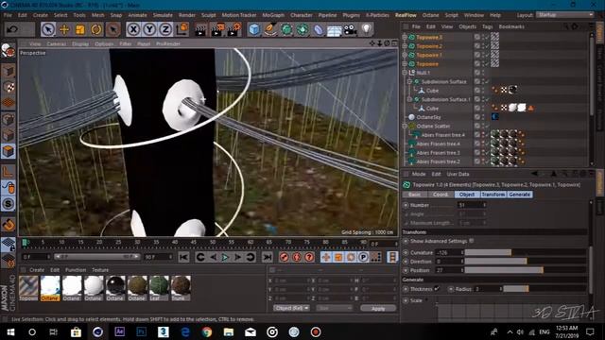Viewport: 605px width, 340px height.
Task: Open the Layout dropdown
Action: click(565, 15)
